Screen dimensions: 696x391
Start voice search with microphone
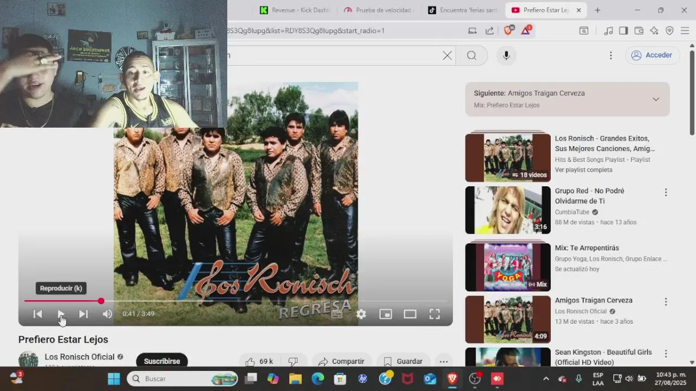coord(506,55)
